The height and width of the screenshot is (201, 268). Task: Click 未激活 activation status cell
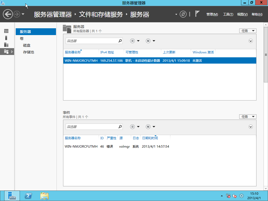coord(197,61)
